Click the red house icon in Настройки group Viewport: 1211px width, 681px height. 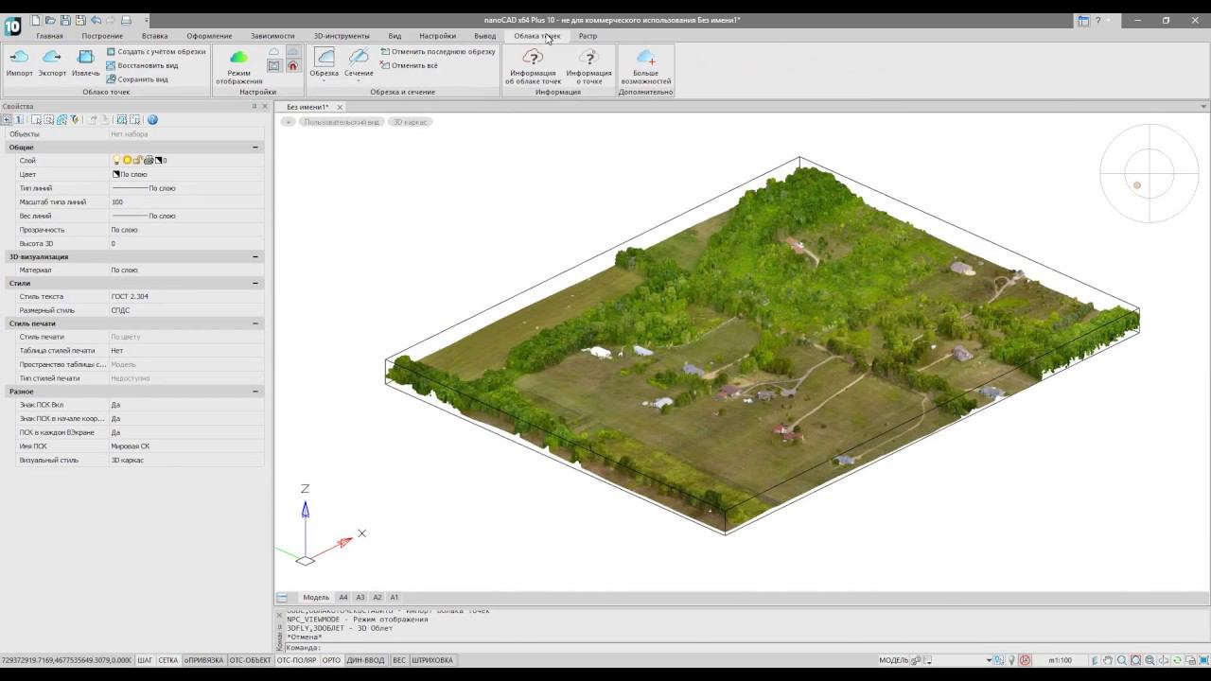(292, 66)
